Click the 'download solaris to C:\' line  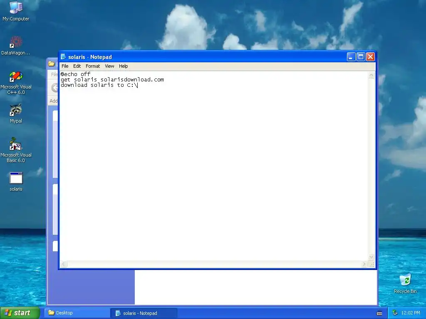[99, 85]
